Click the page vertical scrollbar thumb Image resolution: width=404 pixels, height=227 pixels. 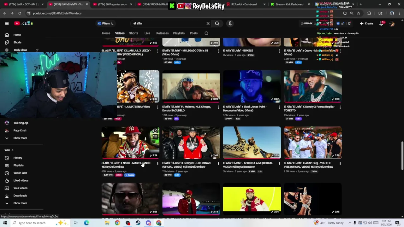(x=402, y=156)
